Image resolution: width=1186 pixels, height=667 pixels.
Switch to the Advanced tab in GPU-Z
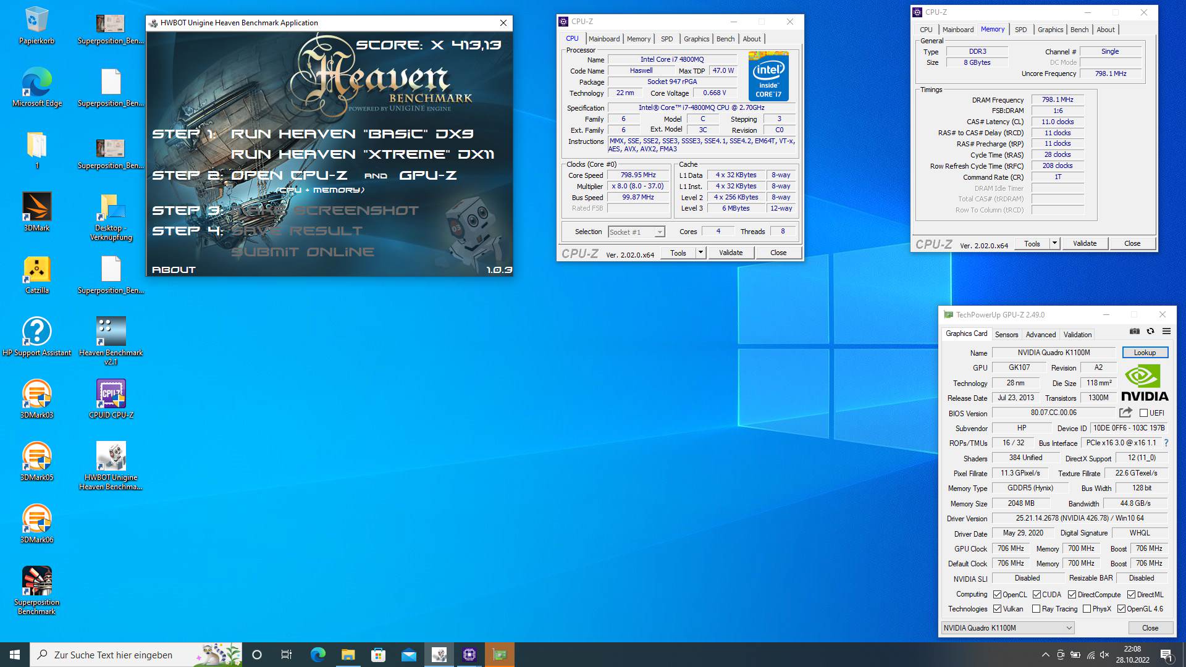point(1041,335)
